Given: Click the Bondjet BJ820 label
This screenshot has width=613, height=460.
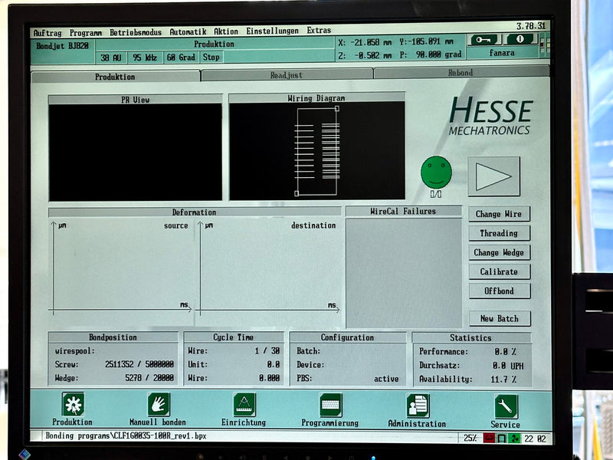Looking at the screenshot, I should click(63, 46).
